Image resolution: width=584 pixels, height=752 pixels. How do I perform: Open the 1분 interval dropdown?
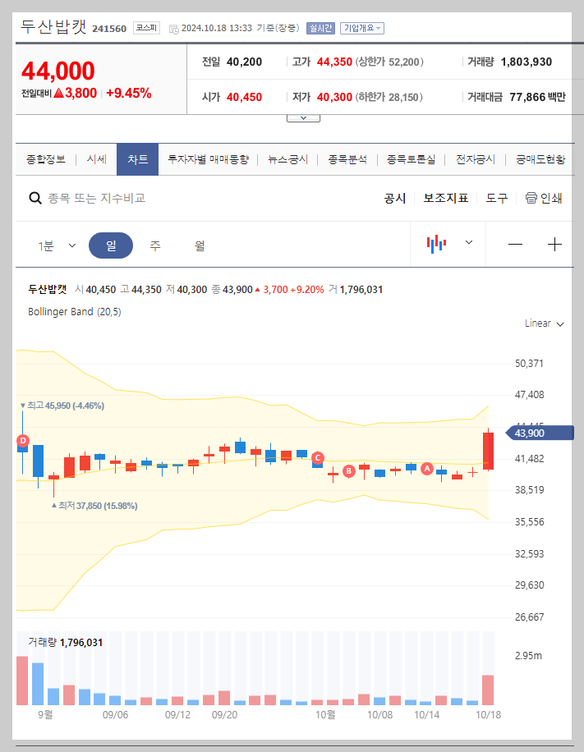(x=57, y=245)
